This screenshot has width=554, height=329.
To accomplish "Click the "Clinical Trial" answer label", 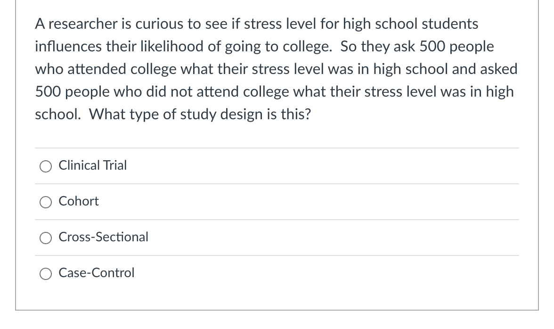I will 93,165.
